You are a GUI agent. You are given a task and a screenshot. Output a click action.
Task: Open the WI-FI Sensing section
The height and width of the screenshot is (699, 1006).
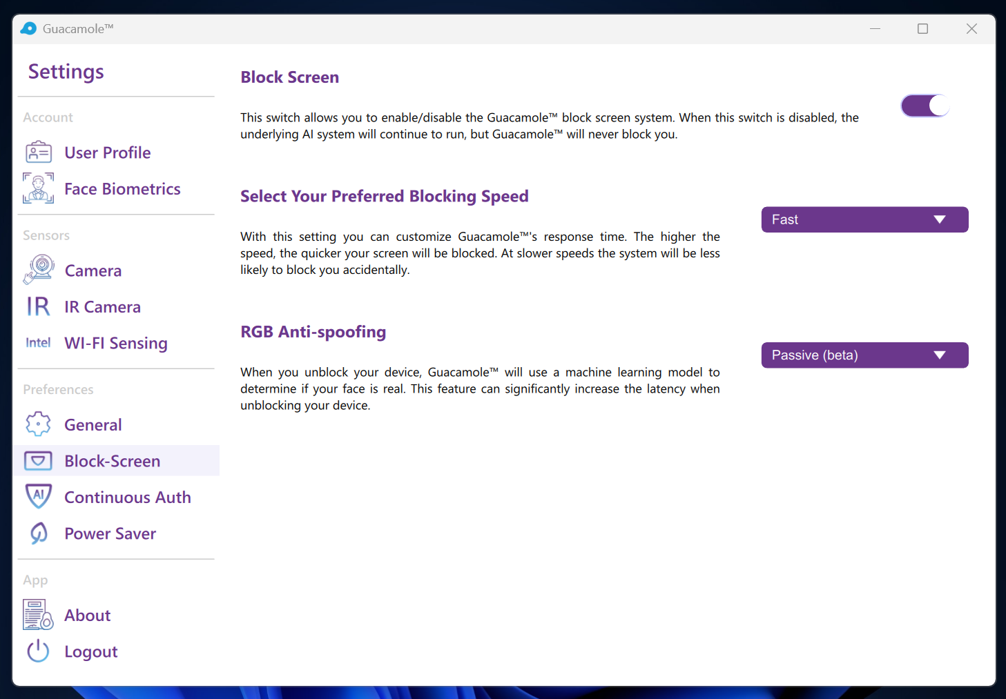pyautogui.click(x=116, y=344)
